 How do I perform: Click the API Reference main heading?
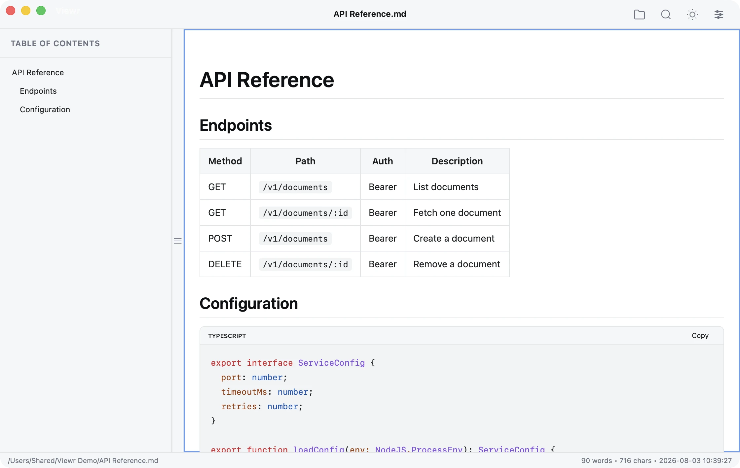click(267, 80)
